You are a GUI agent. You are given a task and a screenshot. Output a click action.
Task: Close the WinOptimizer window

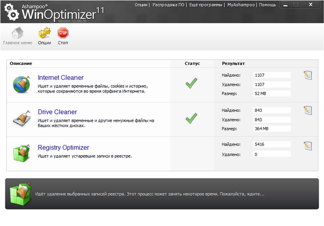(310, 4)
